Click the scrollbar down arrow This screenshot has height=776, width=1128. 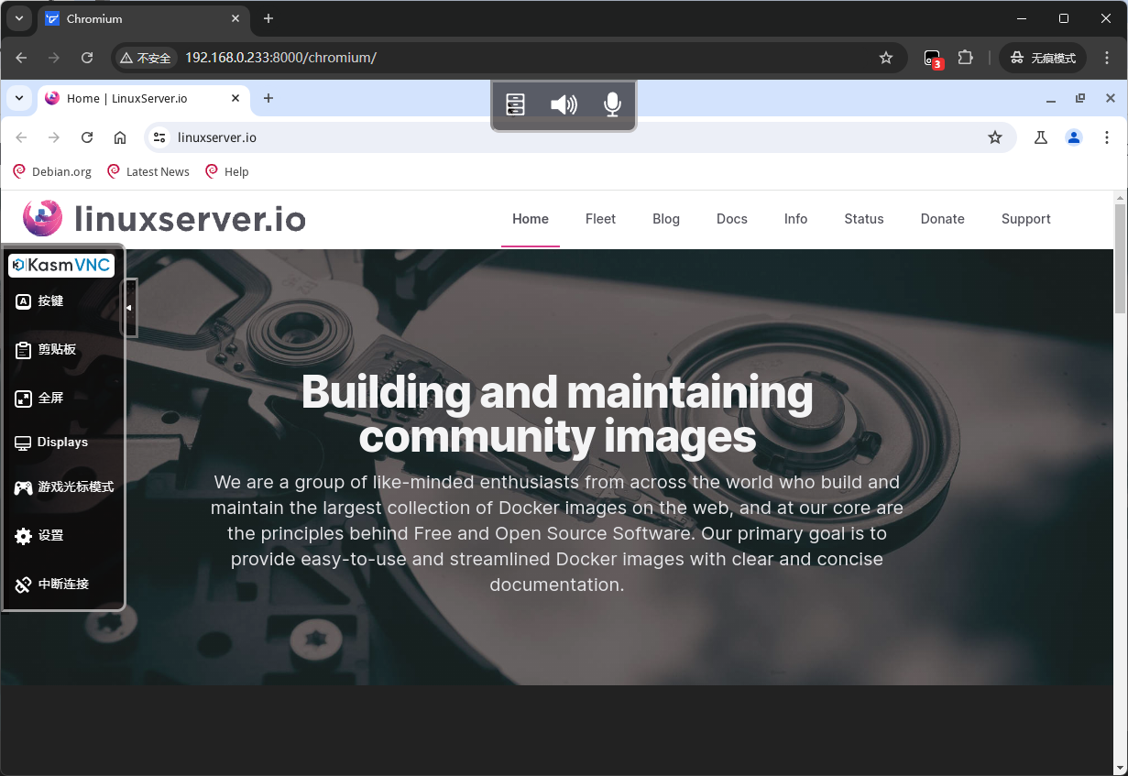[x=1120, y=769]
